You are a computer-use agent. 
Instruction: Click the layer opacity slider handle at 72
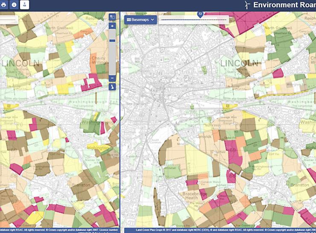coord(200,15)
